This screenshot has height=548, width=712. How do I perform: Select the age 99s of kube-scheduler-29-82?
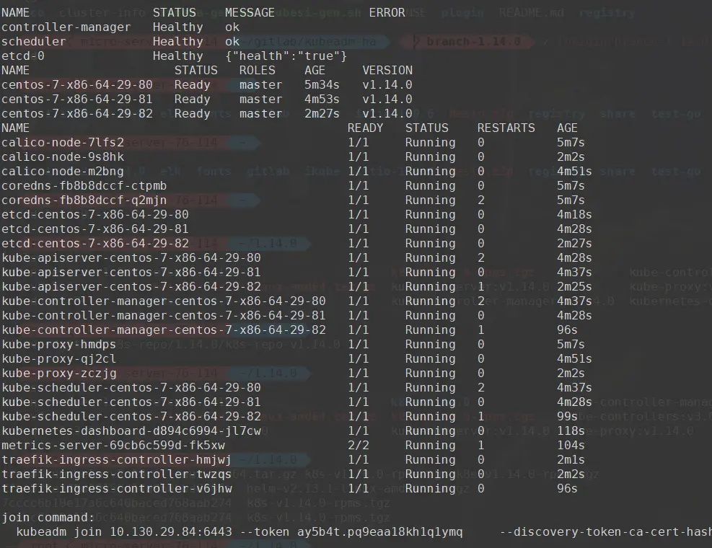click(567, 417)
